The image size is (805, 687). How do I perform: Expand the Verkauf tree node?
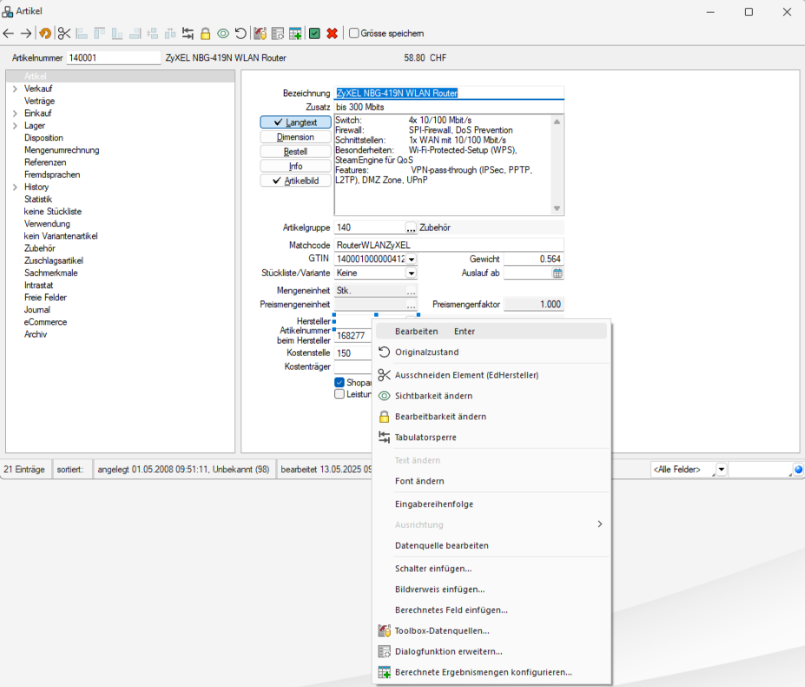pos(15,89)
